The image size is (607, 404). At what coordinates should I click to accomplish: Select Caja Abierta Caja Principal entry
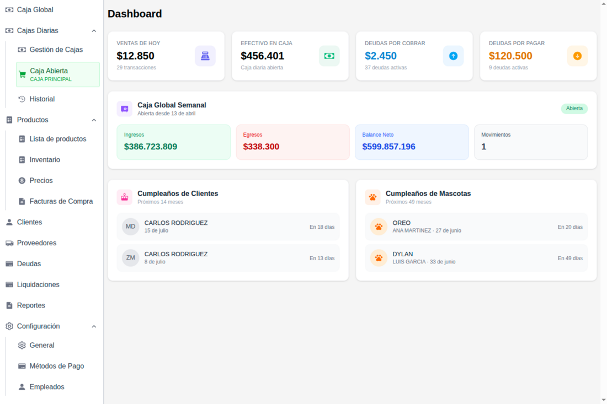coord(58,74)
